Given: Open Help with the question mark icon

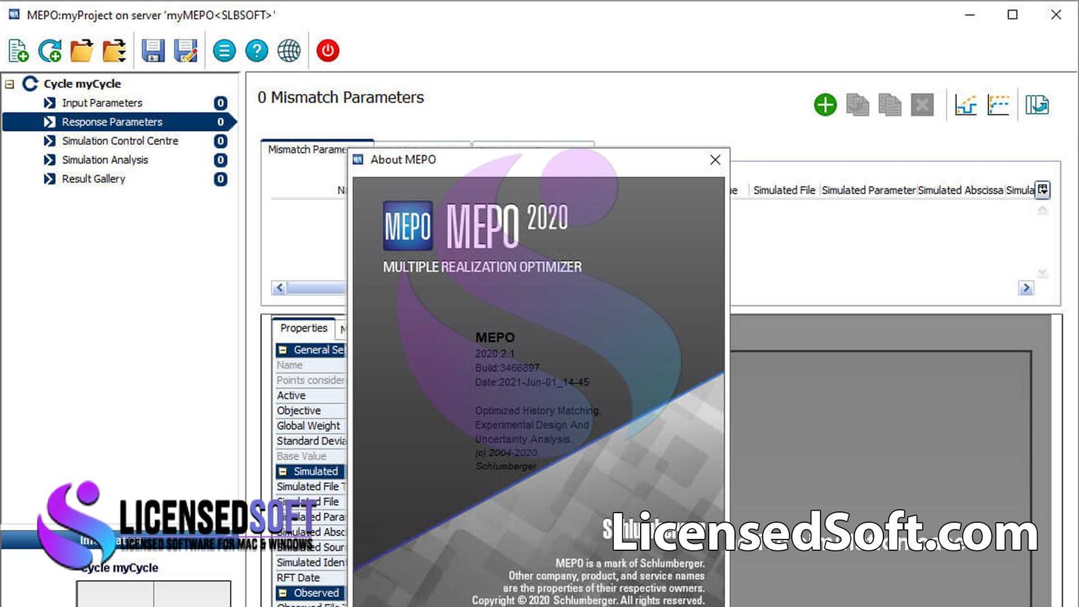Looking at the screenshot, I should (257, 51).
